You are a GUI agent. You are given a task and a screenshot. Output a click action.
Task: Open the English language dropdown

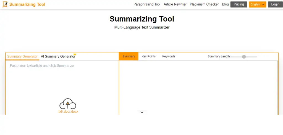click(x=257, y=4)
